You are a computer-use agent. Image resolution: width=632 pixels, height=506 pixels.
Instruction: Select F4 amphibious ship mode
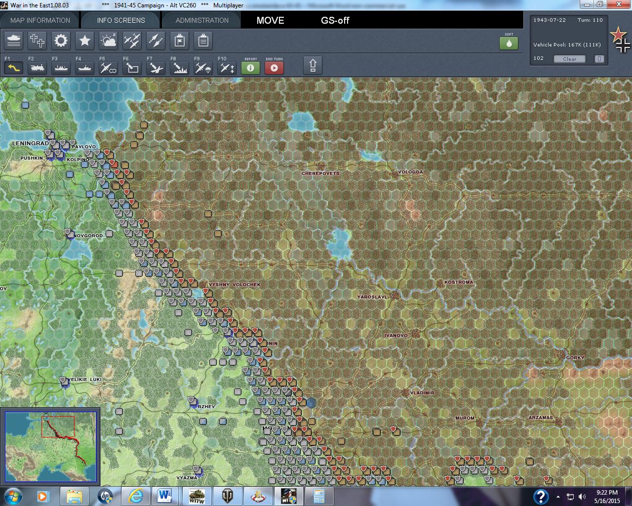tap(85, 68)
